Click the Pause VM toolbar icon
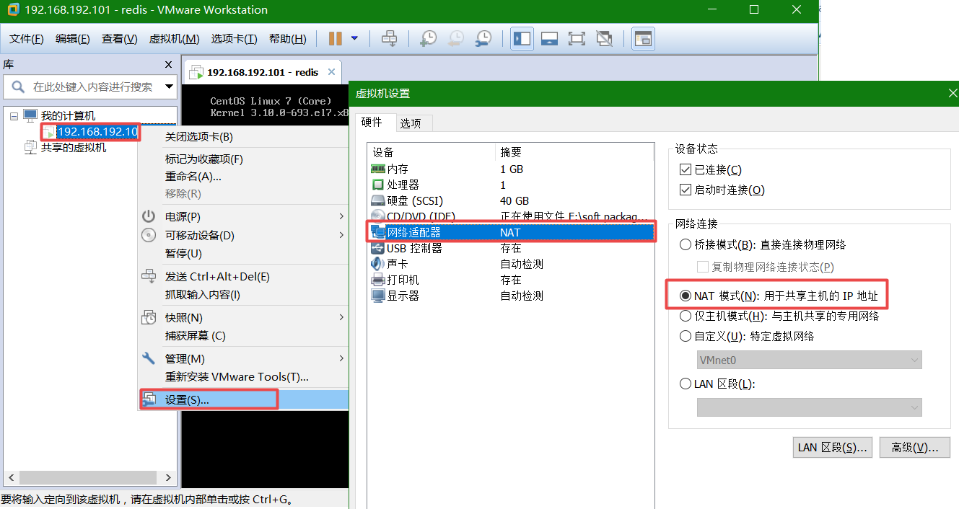Viewport: 959px width, 509px height. click(x=335, y=39)
